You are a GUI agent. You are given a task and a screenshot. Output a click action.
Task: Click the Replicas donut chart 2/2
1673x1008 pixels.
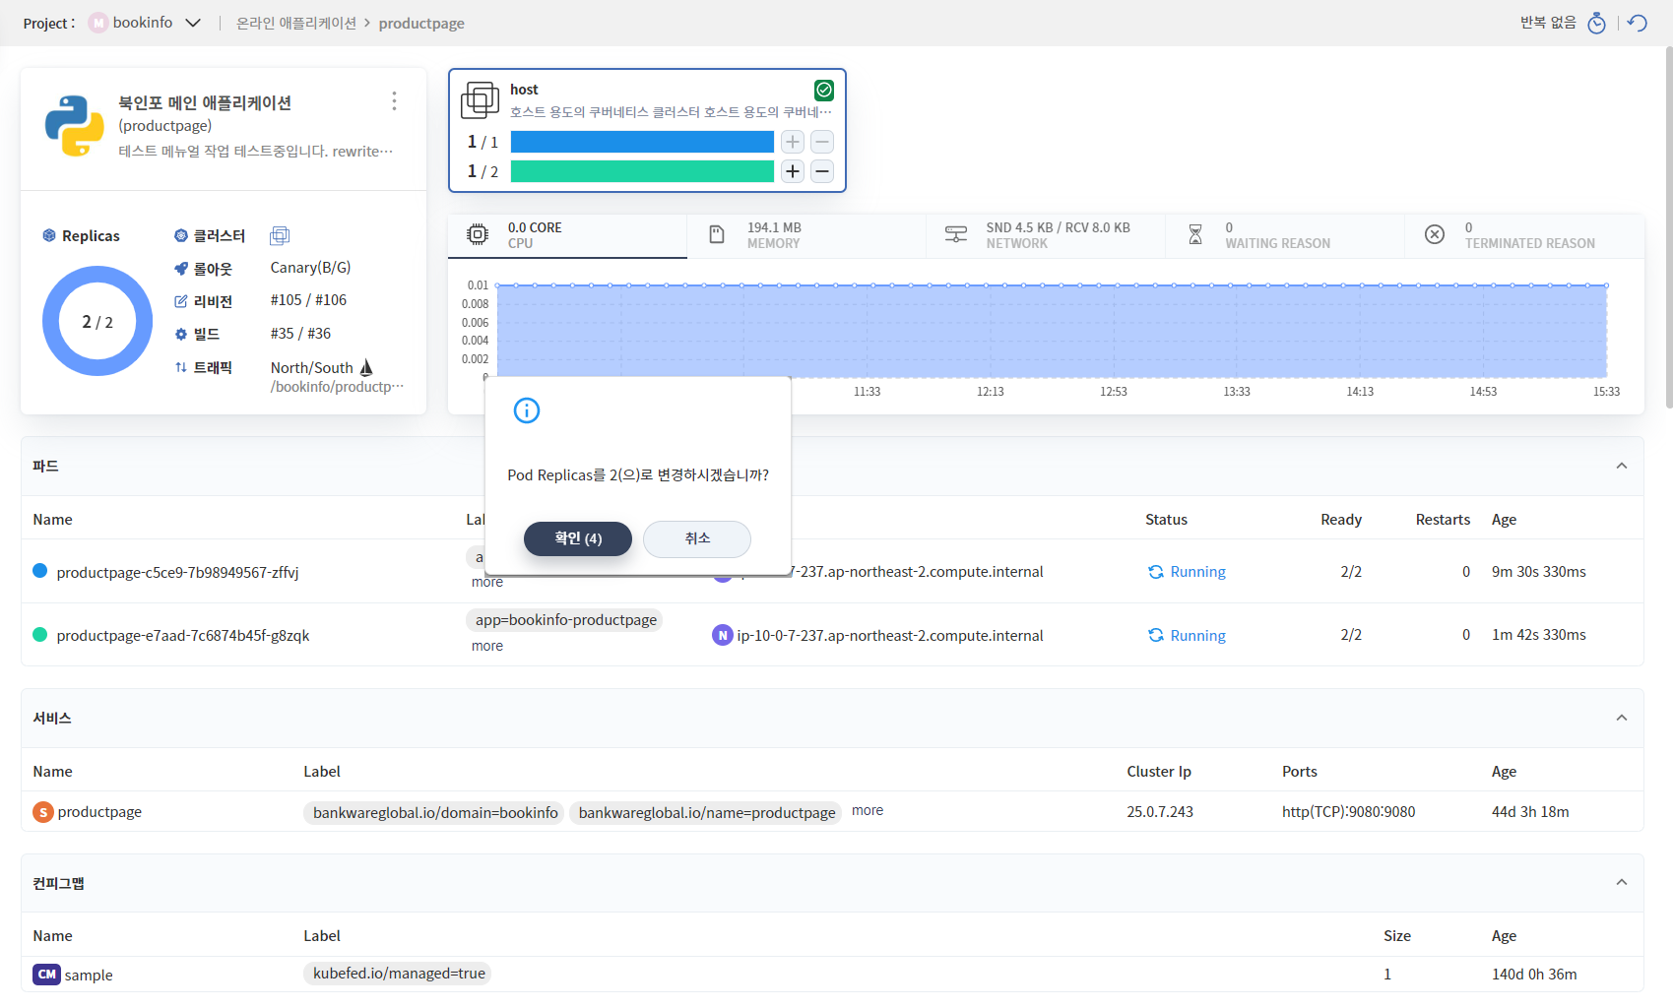tap(97, 321)
